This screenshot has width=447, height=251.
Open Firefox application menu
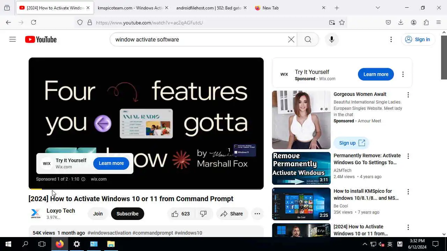439,22
